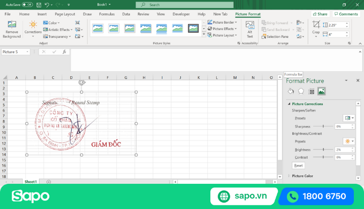Image resolution: width=364 pixels, height=209 pixels.
Task: Open Artistic Effects dropdown
Action: [58, 29]
